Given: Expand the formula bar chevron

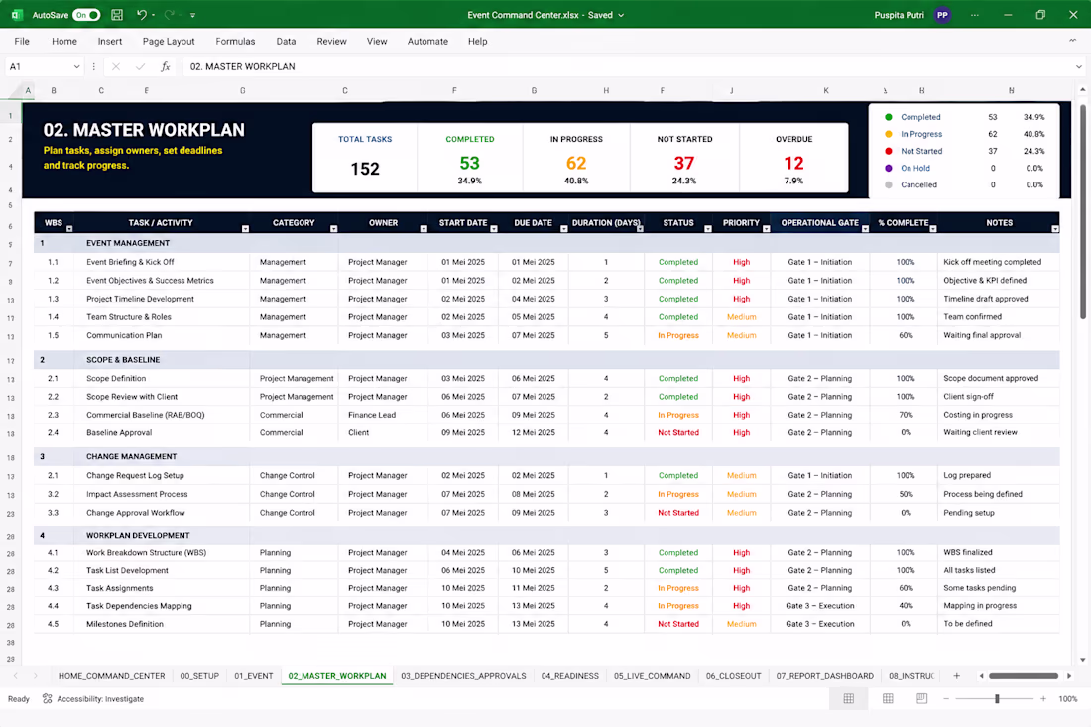Looking at the screenshot, I should pyautogui.click(x=1078, y=66).
